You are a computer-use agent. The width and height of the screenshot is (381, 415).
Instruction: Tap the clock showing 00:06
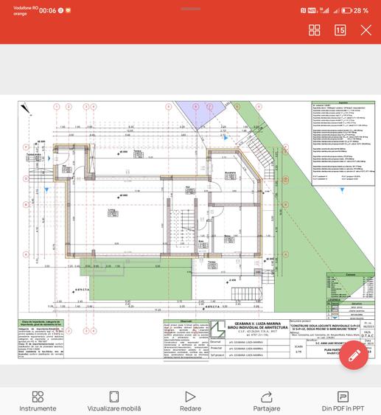[x=47, y=10]
